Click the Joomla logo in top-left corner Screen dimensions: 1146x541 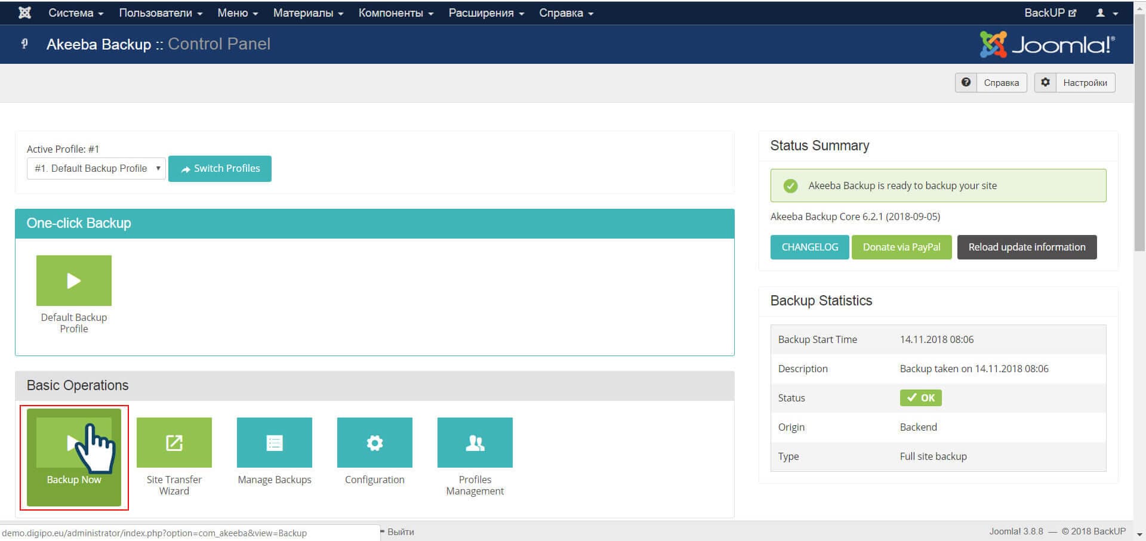click(24, 13)
